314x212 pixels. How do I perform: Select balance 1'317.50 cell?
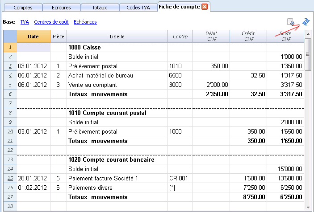click(x=285, y=75)
